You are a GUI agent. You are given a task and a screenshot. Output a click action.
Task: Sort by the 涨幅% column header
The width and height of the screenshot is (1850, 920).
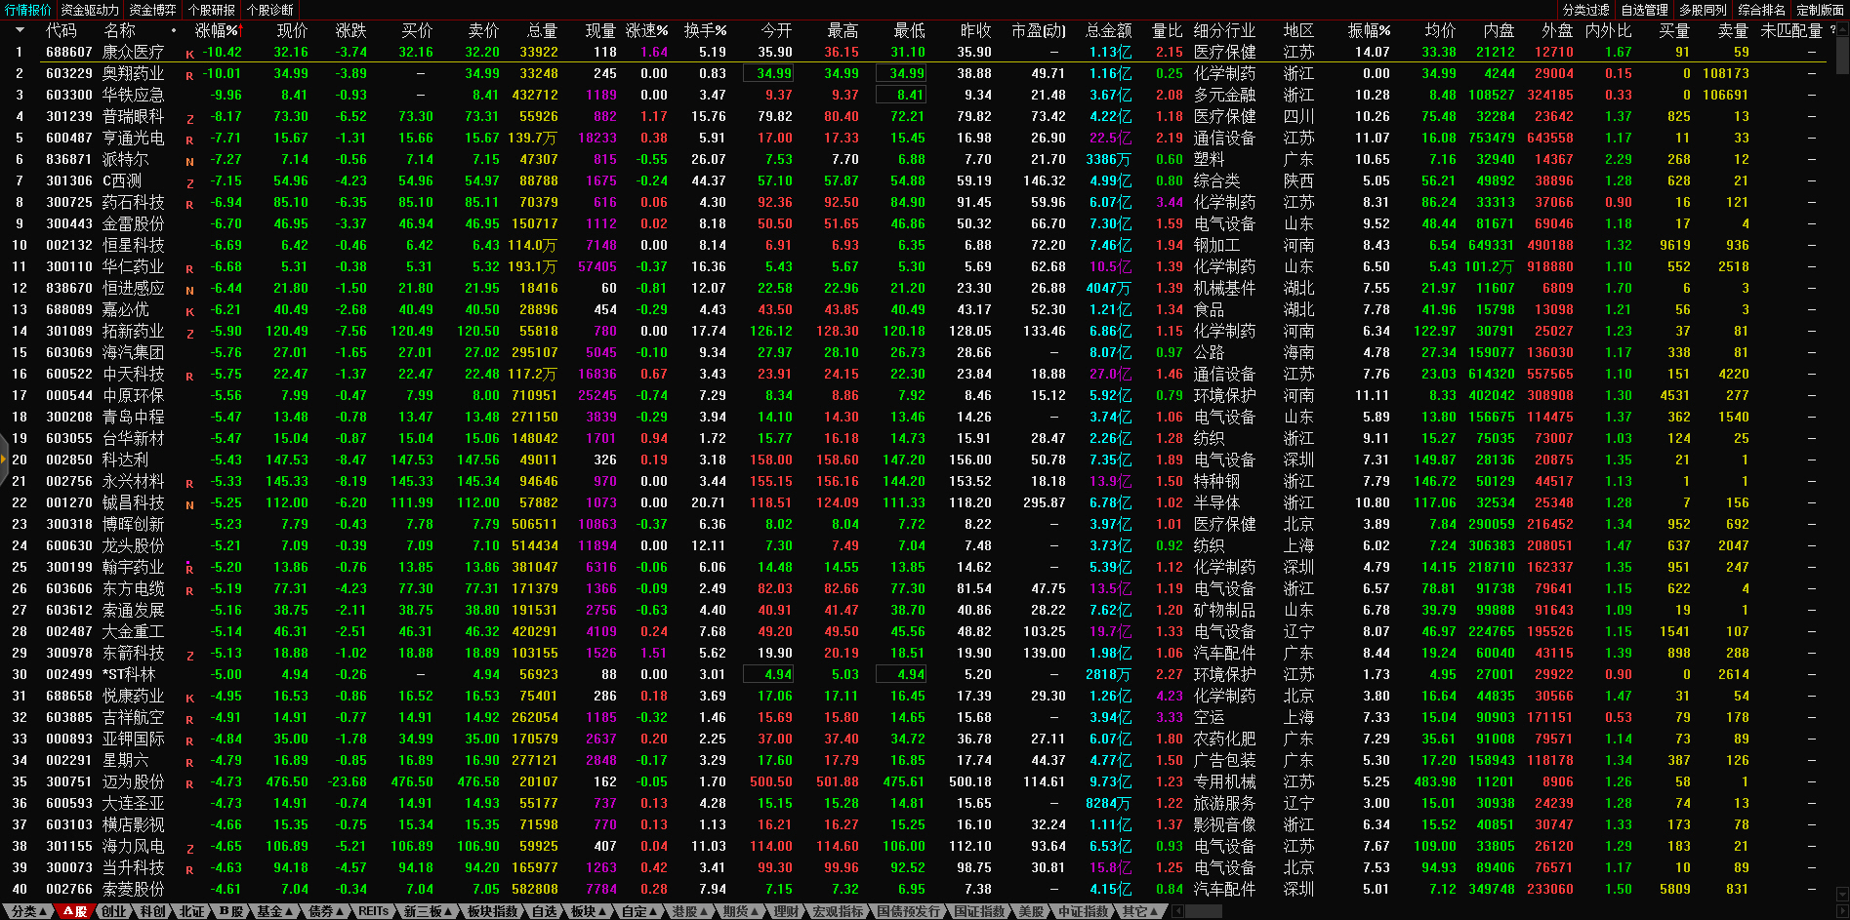217,31
